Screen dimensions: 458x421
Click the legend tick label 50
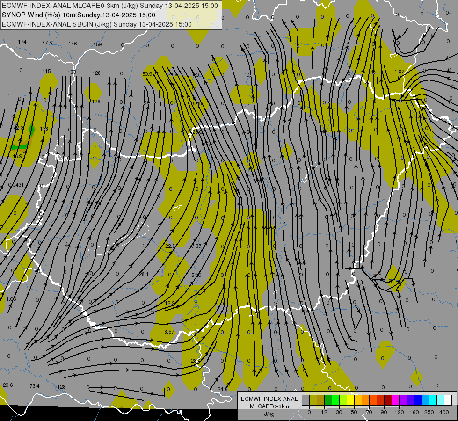(x=354, y=412)
